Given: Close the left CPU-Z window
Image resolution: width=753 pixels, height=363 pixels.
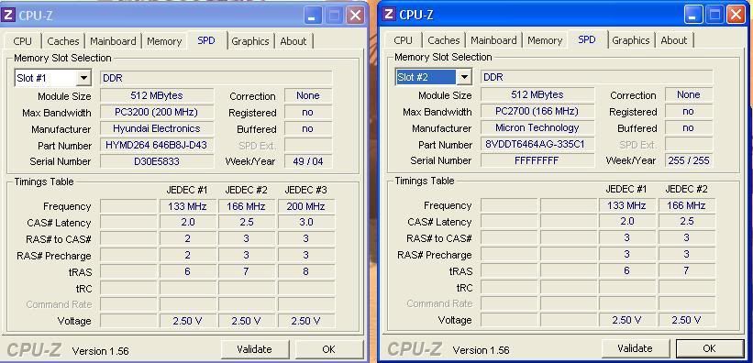Looking at the screenshot, I should (355, 16).
